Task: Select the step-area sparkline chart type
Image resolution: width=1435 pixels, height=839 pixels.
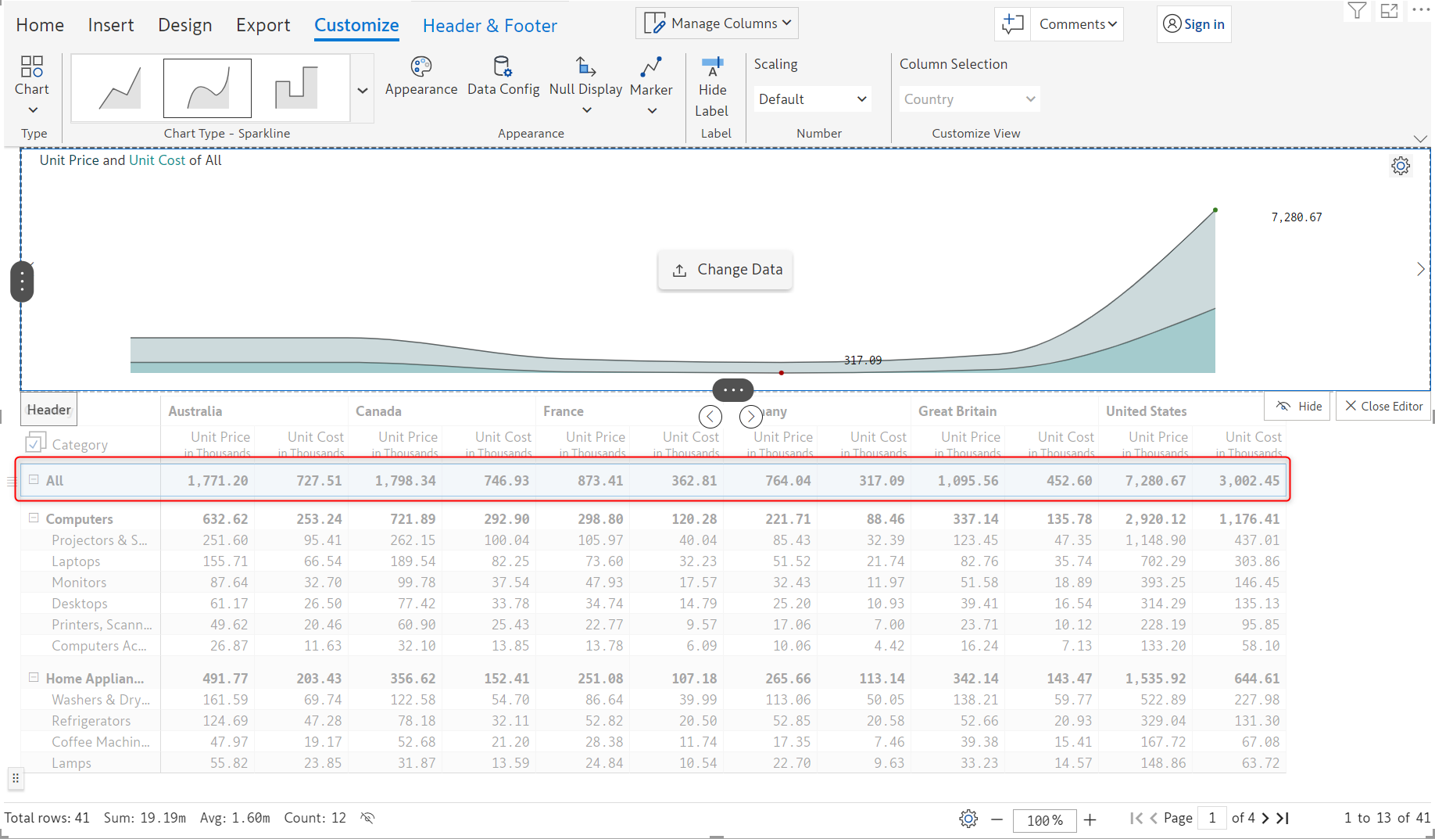Action: point(296,88)
